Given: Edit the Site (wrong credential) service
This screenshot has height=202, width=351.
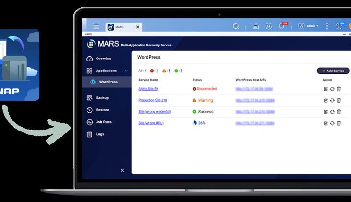Looking at the screenshot, I should point(326,112).
